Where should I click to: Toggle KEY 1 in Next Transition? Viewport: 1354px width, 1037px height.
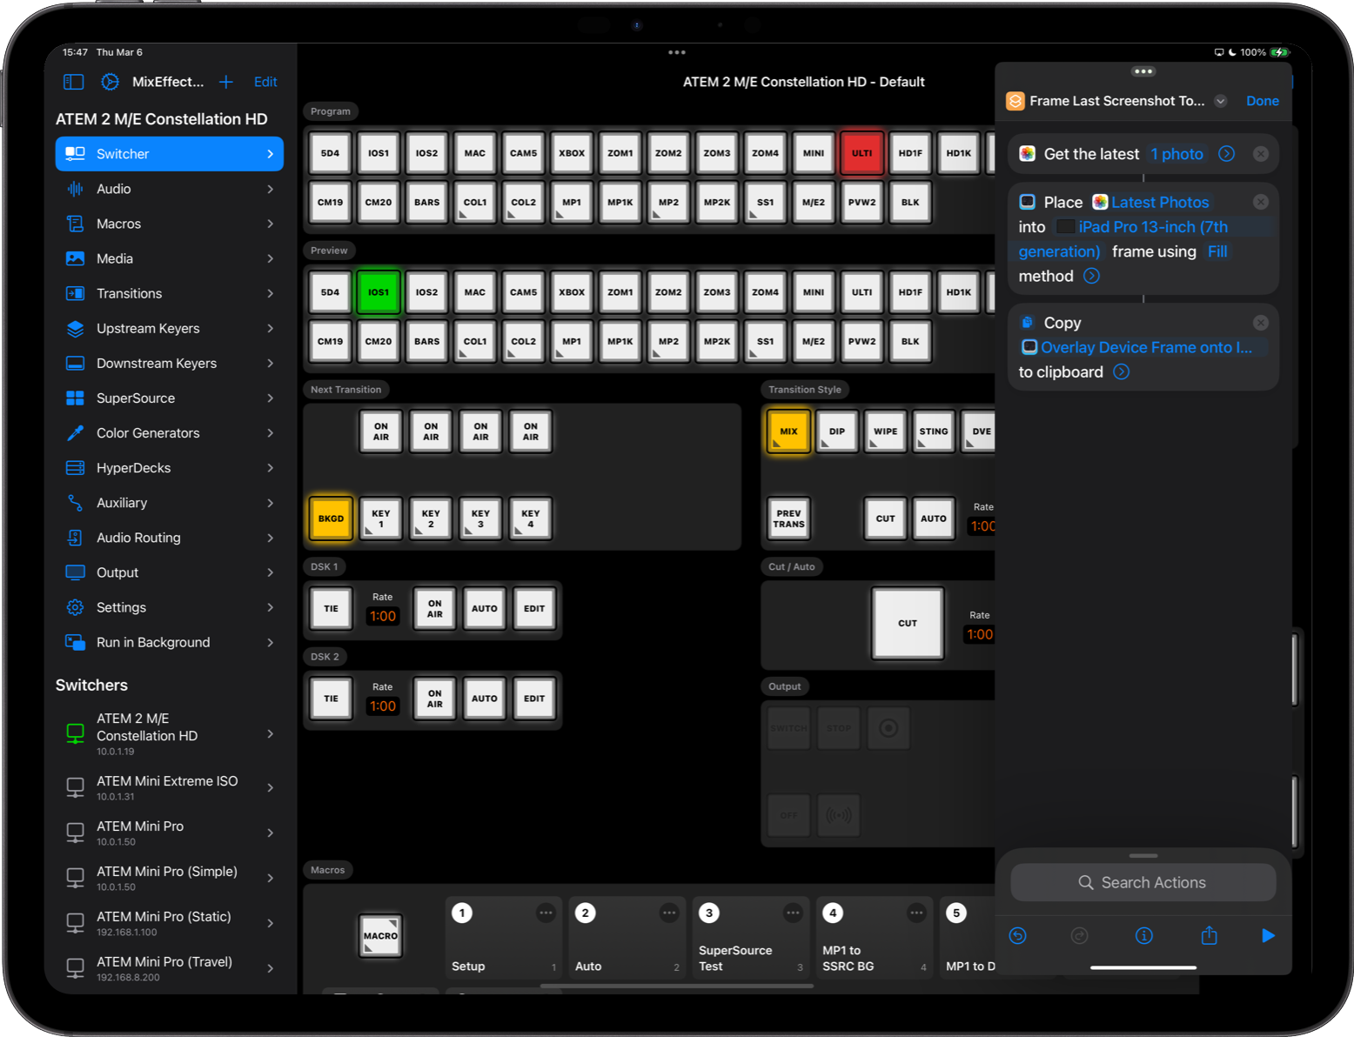[381, 518]
